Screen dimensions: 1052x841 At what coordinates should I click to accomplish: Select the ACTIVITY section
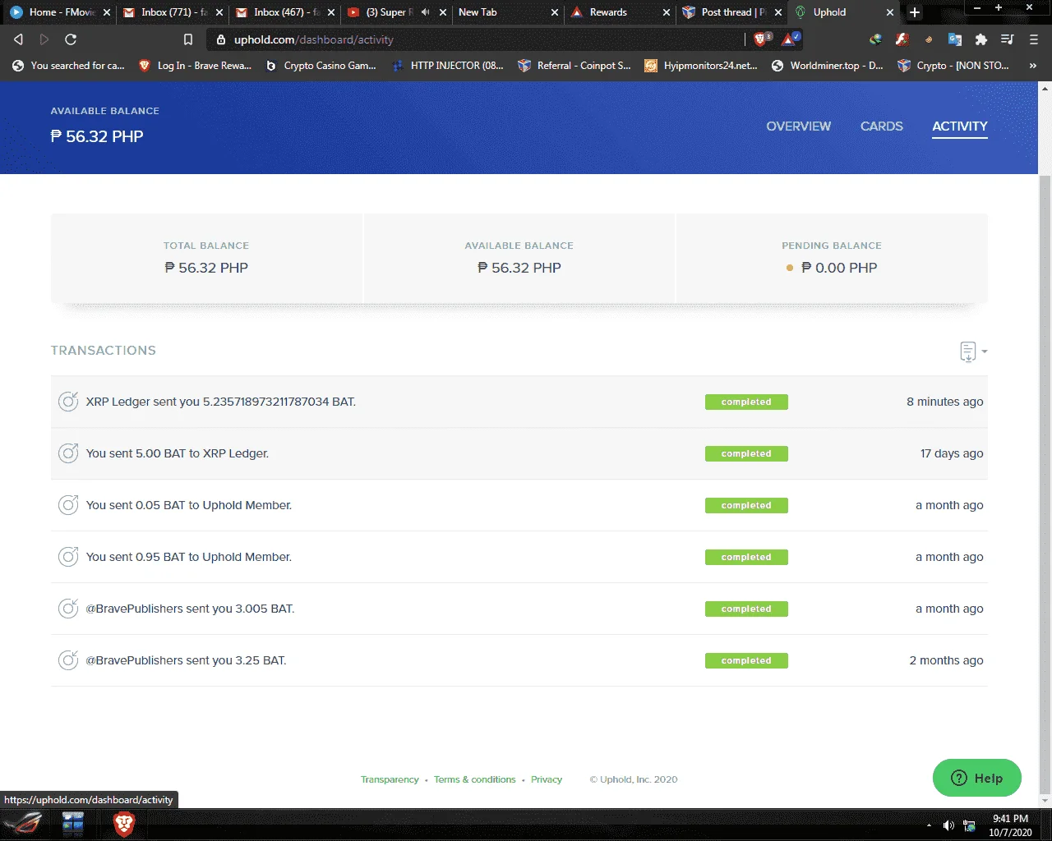click(959, 126)
